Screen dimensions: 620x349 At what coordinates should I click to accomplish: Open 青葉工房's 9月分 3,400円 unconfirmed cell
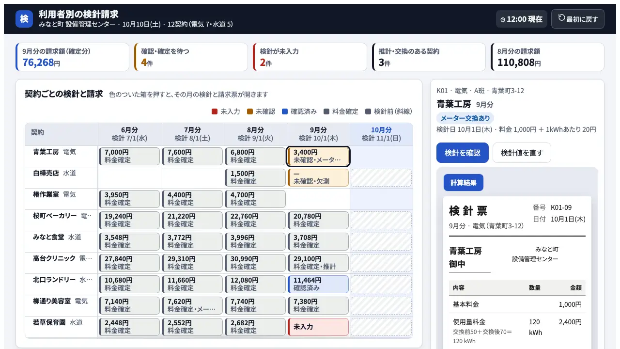tap(318, 156)
